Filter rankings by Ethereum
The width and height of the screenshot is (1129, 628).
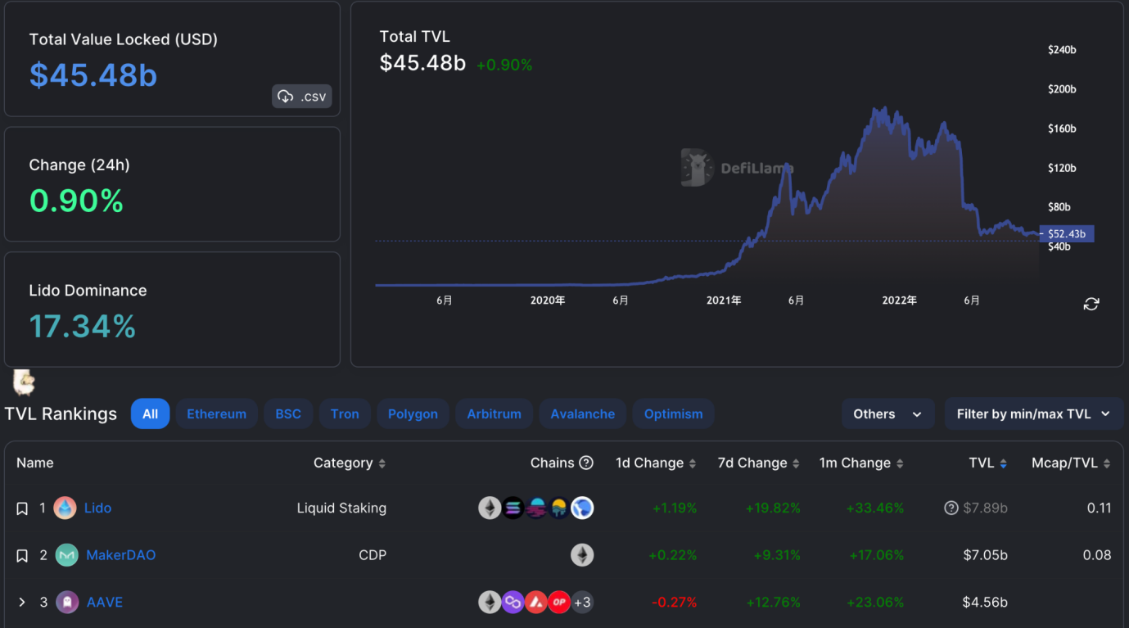click(x=216, y=413)
